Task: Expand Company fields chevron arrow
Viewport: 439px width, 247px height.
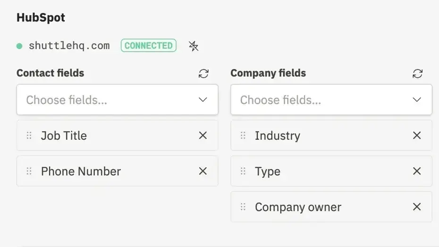Action: click(417, 100)
